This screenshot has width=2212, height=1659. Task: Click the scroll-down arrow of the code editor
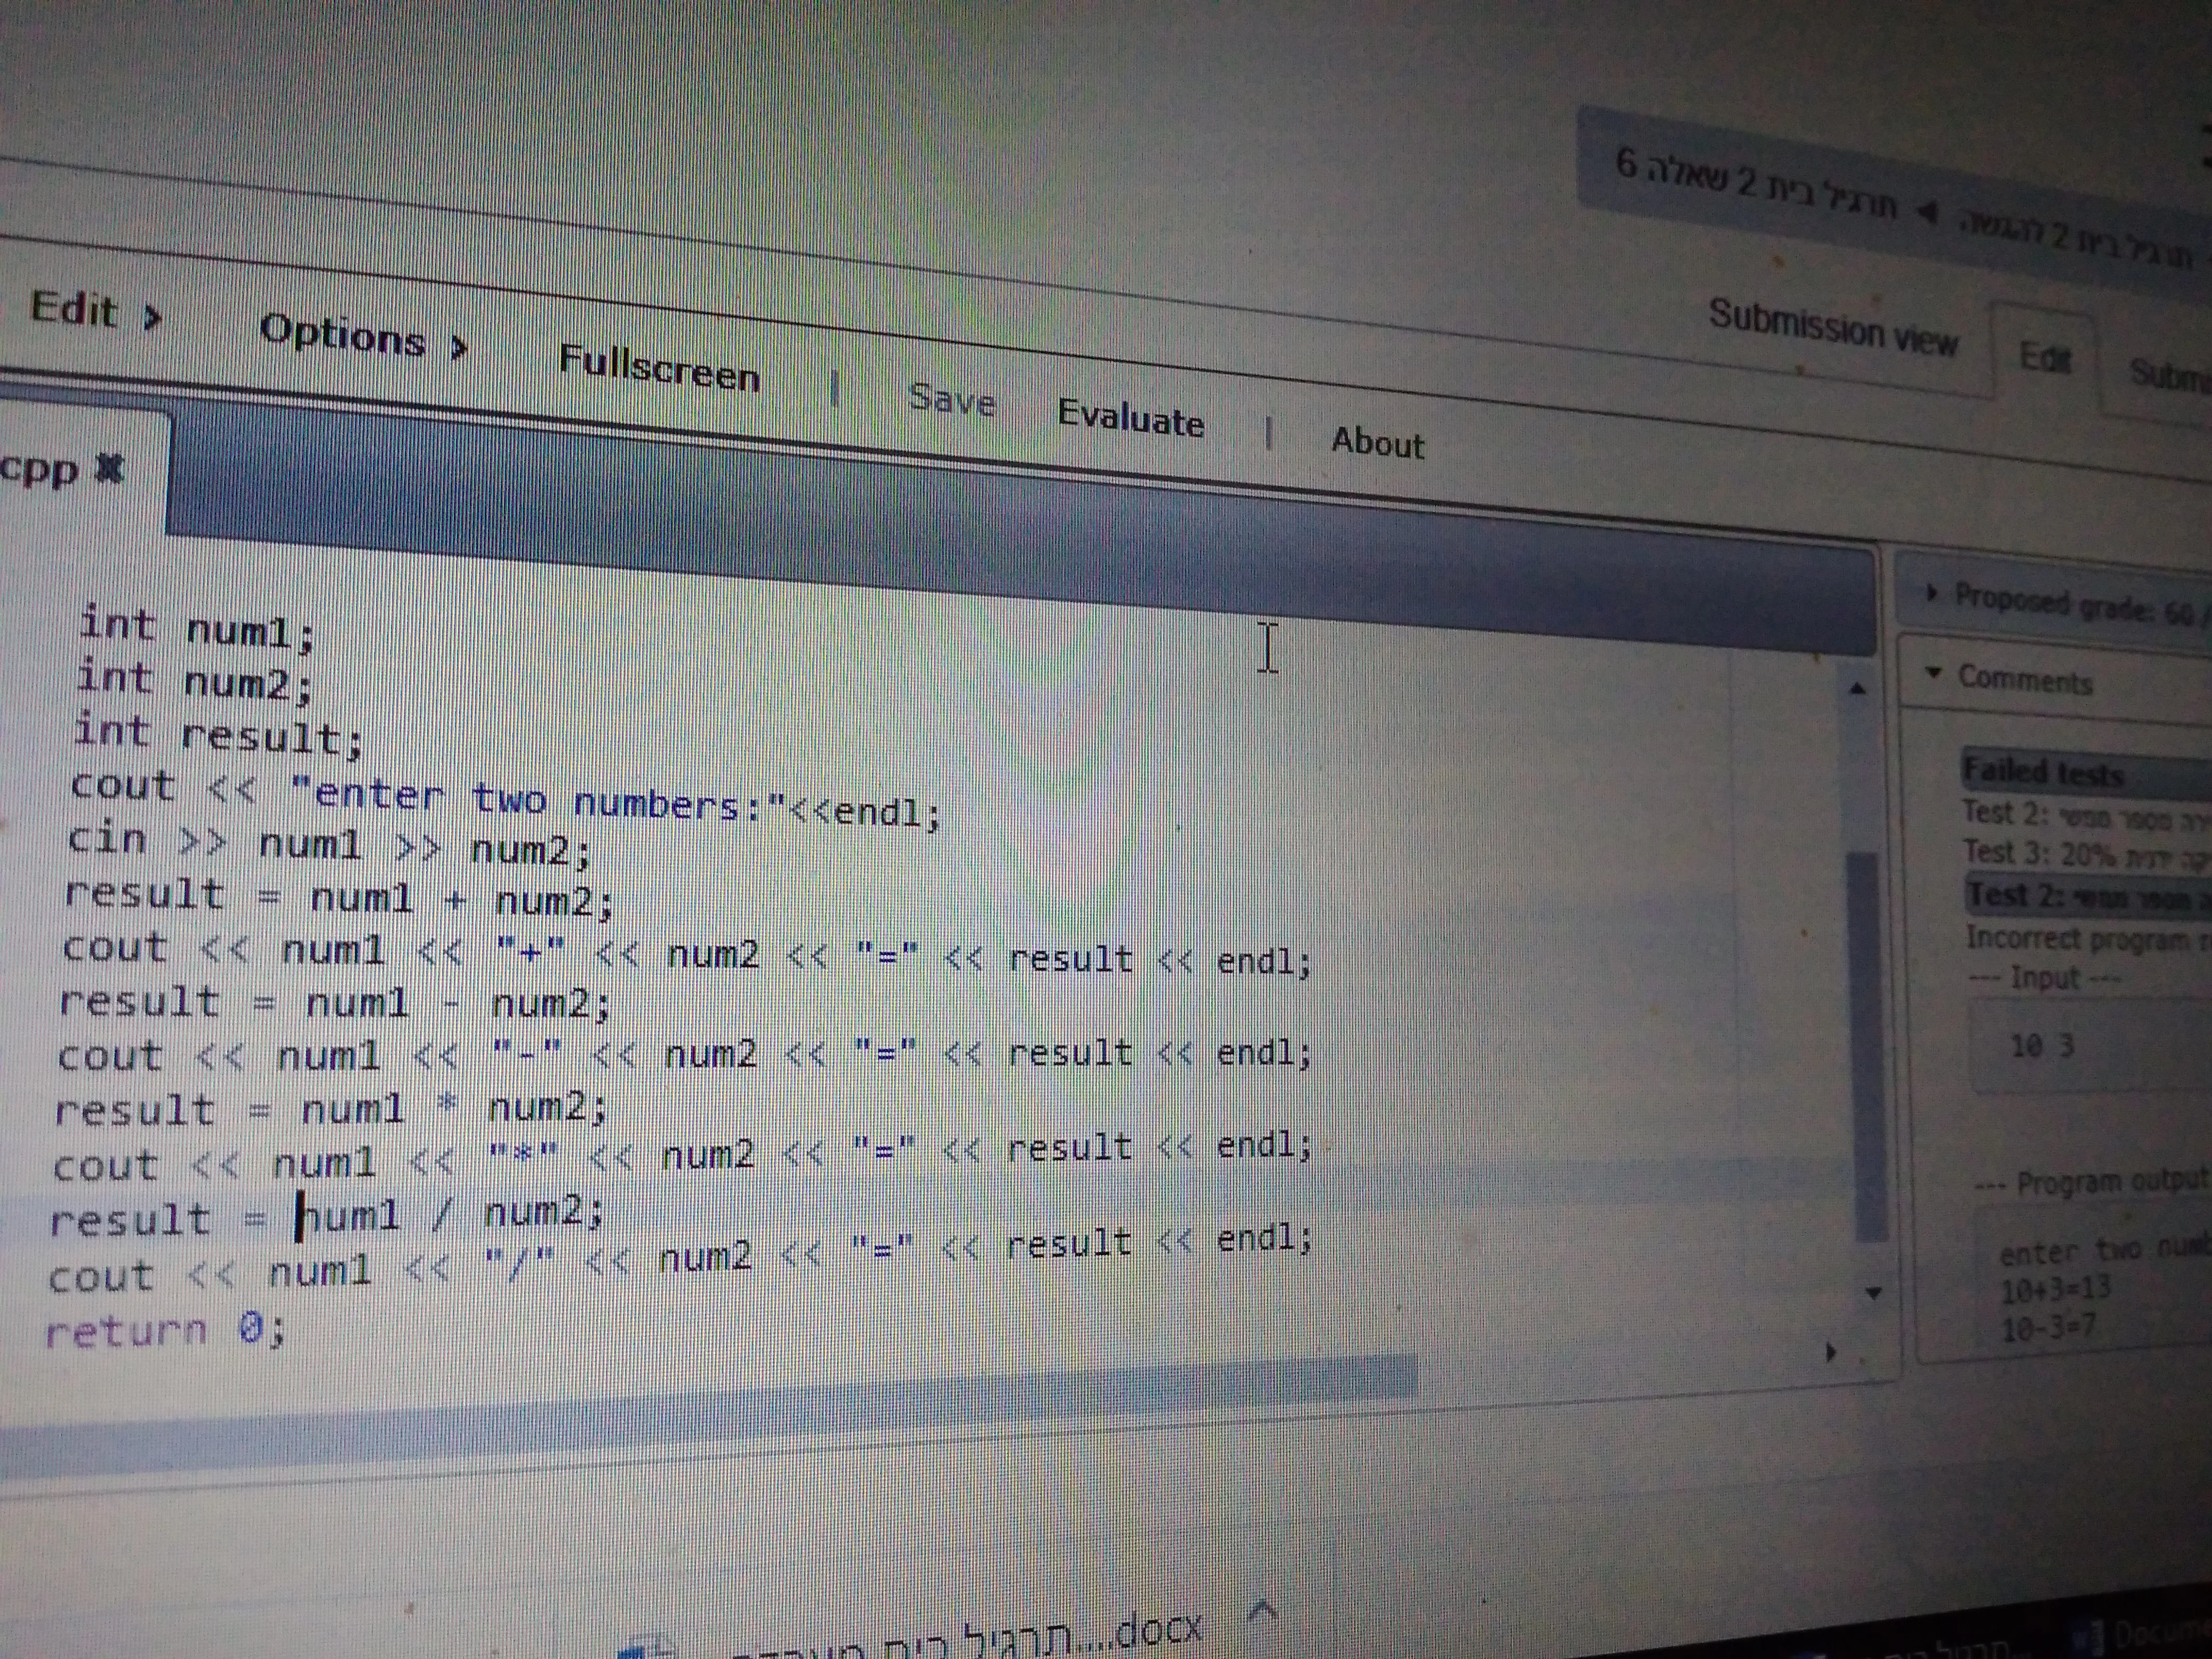pos(1873,1293)
